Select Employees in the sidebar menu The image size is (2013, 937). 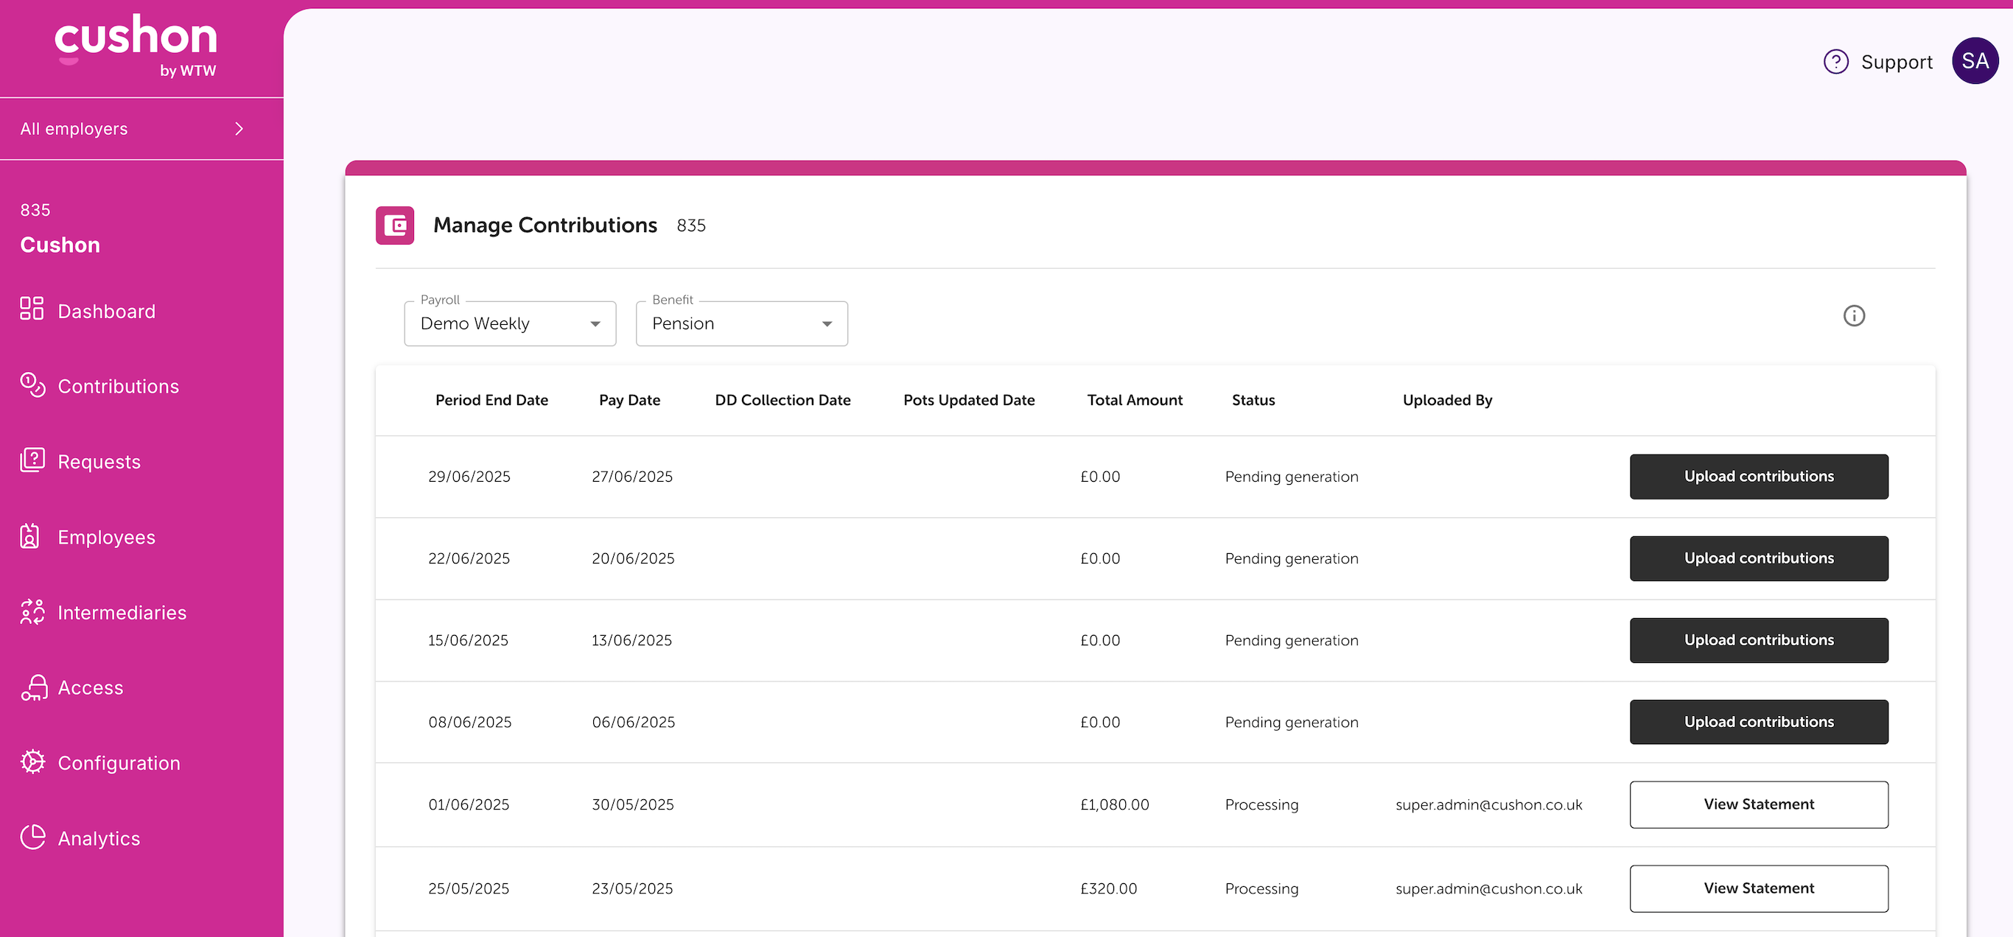(x=106, y=537)
